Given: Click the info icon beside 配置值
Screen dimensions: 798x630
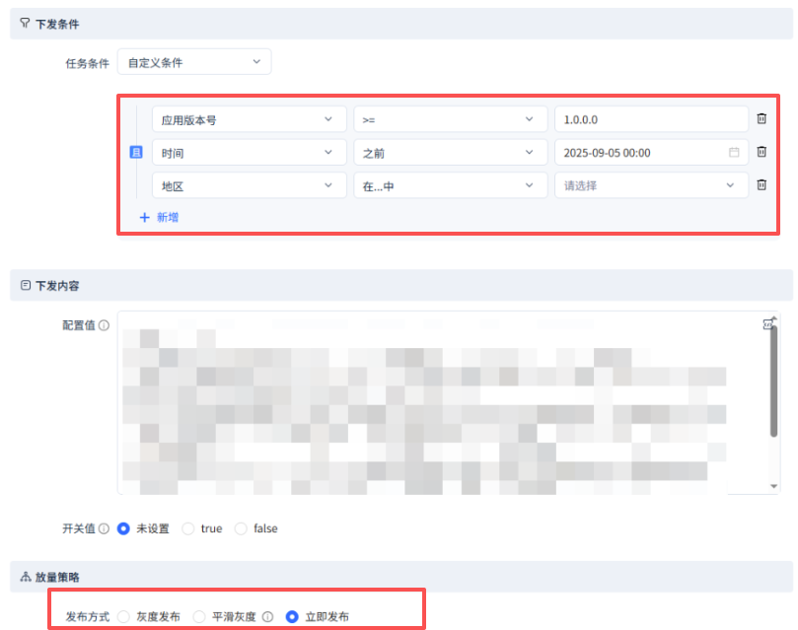Looking at the screenshot, I should coord(105,325).
